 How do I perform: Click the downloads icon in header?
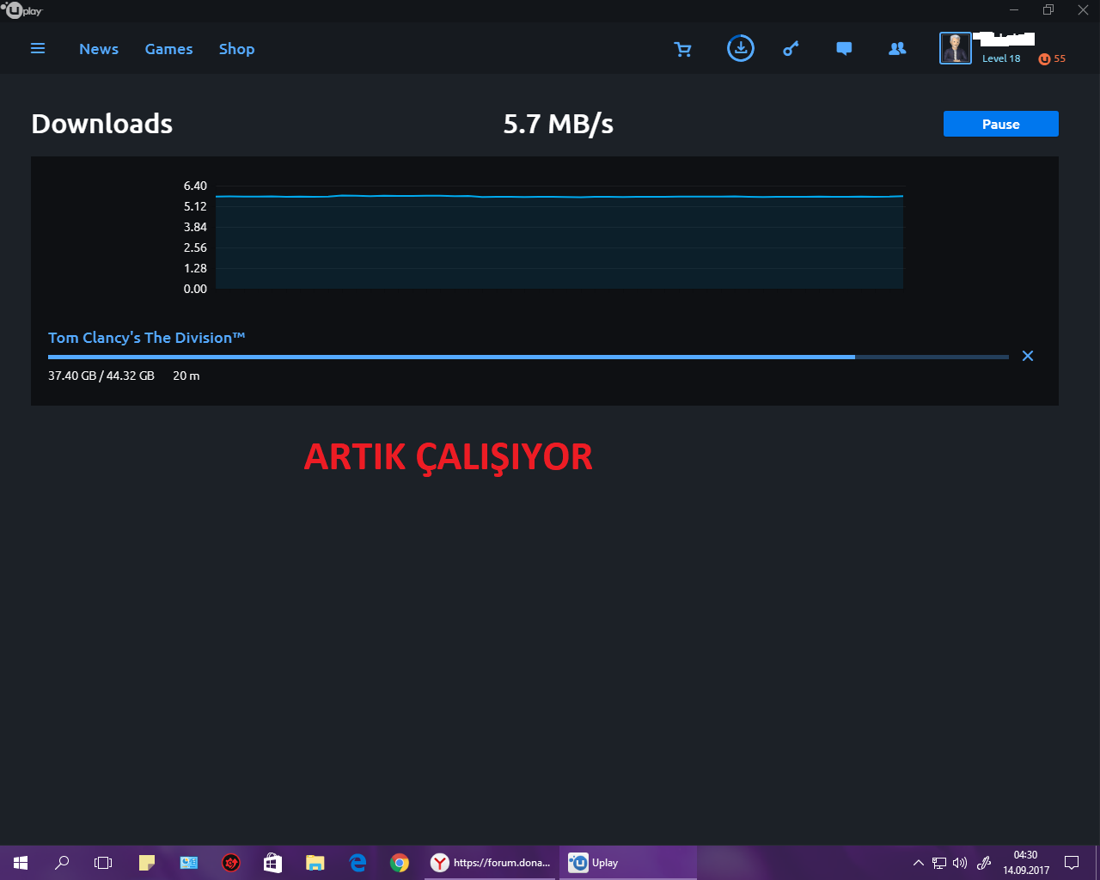740,48
